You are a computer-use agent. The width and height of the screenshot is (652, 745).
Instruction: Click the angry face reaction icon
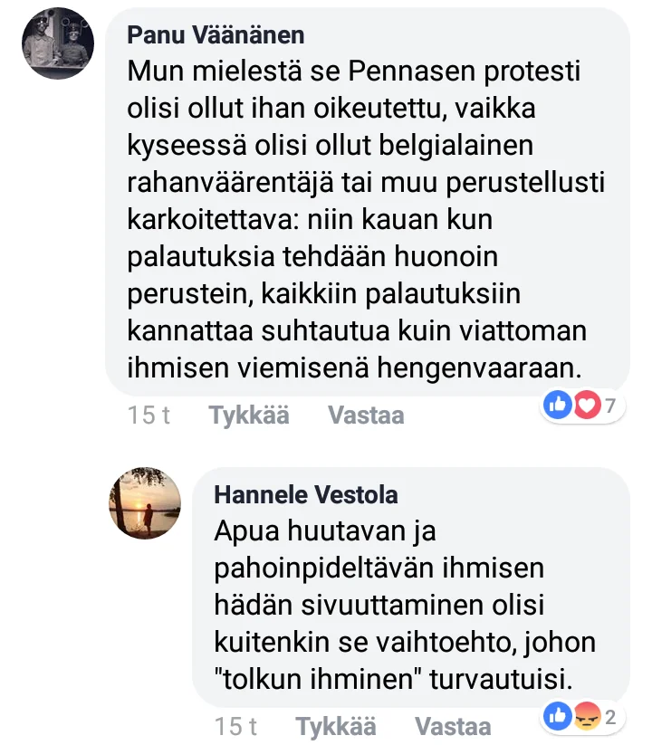click(586, 718)
